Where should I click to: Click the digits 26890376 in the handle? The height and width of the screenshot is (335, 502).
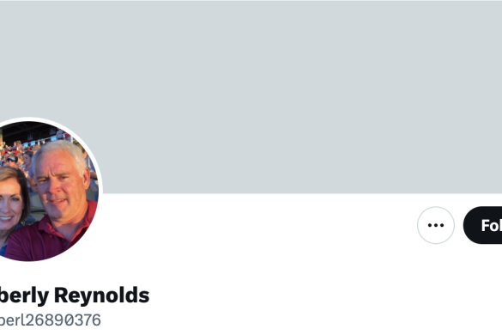(x=64, y=320)
